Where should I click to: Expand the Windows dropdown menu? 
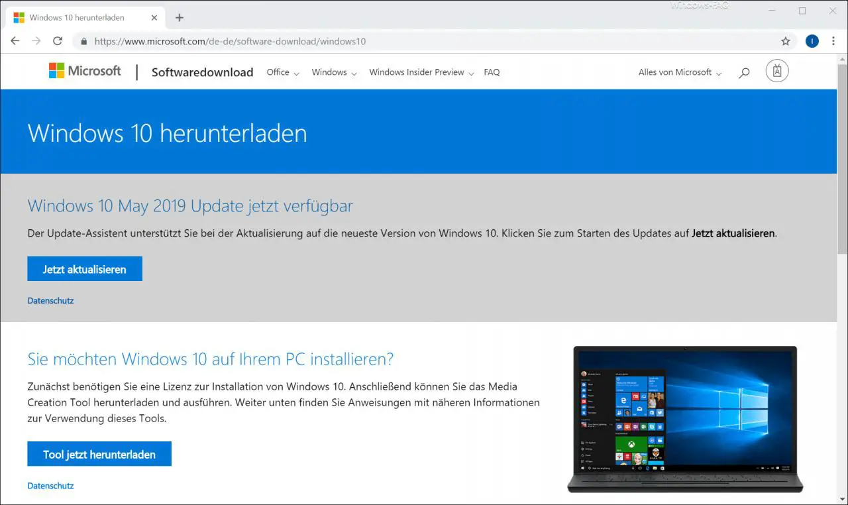pos(335,72)
